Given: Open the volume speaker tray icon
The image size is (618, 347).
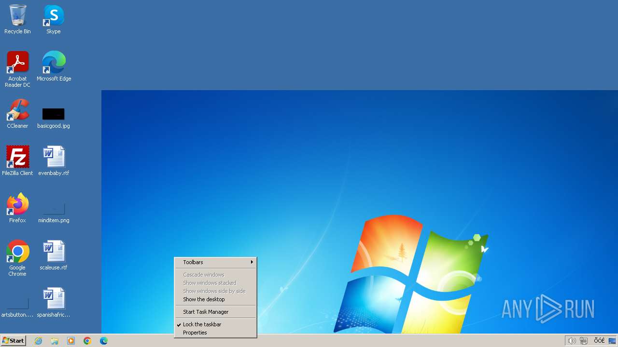Looking at the screenshot, I should tap(572, 341).
